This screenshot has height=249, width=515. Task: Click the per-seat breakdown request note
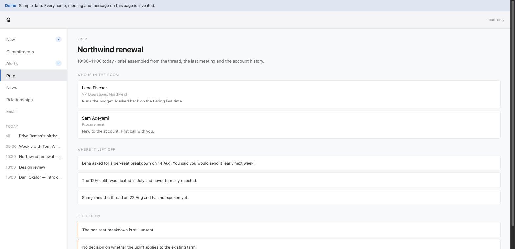[x=289, y=163]
